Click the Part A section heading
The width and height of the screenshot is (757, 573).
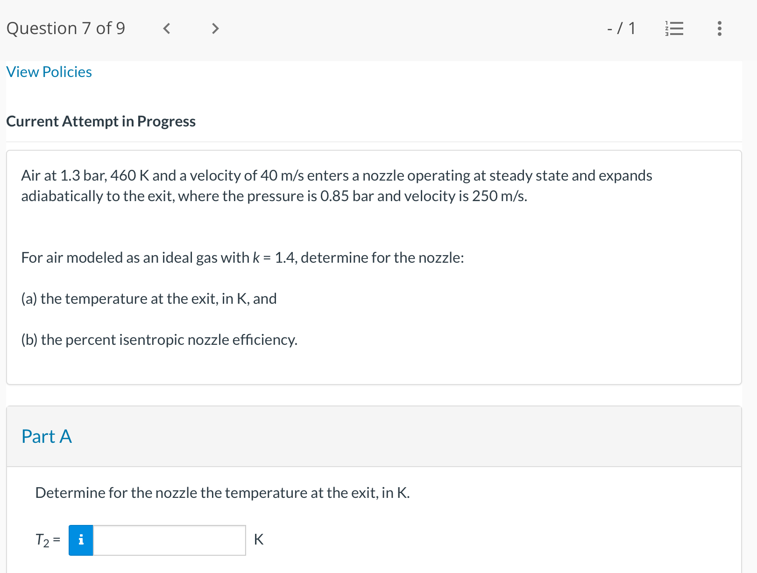pyautogui.click(x=46, y=437)
